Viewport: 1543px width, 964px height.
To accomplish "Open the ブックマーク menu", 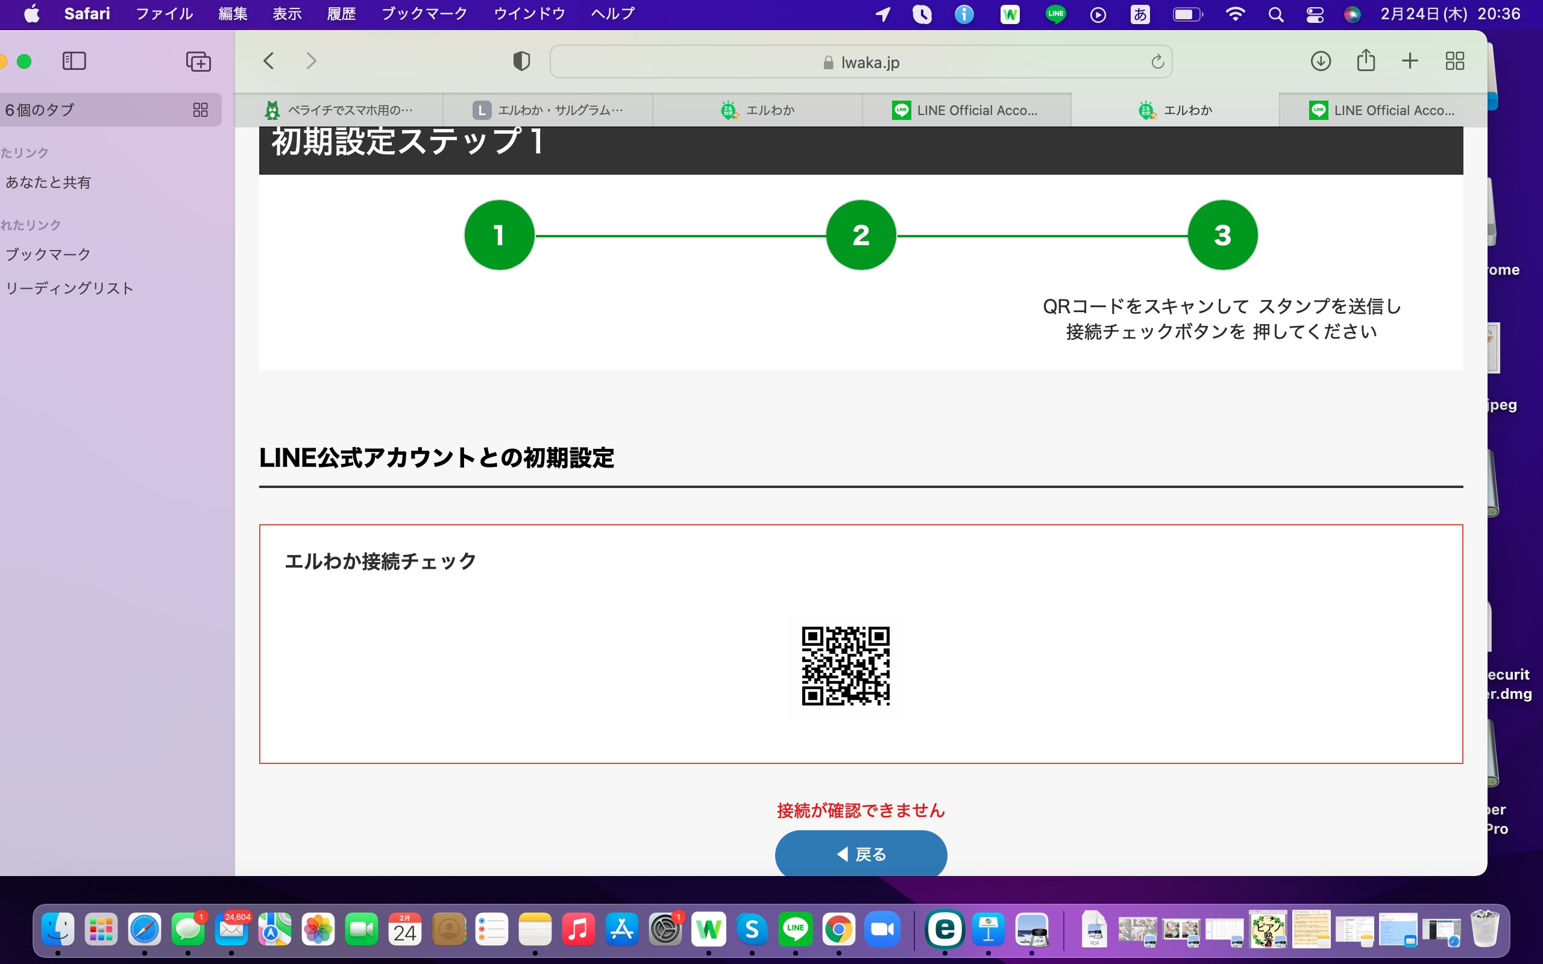I will point(424,13).
